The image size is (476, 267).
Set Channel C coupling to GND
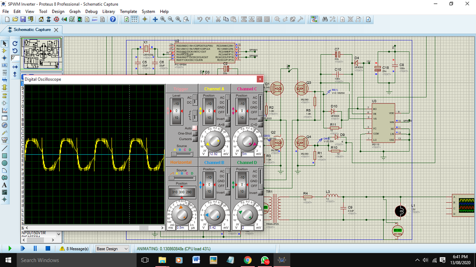tap(260, 107)
